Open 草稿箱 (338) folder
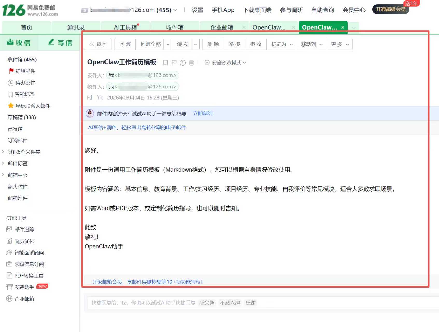The image size is (439, 332). pyautogui.click(x=22, y=117)
